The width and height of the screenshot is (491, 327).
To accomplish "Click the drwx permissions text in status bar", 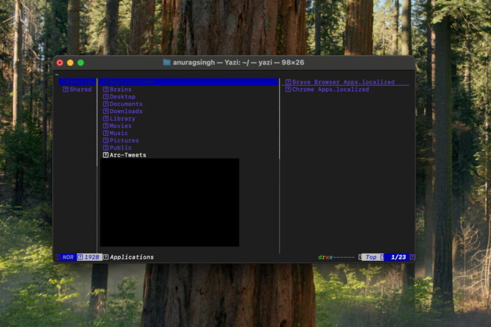I will tap(325, 257).
